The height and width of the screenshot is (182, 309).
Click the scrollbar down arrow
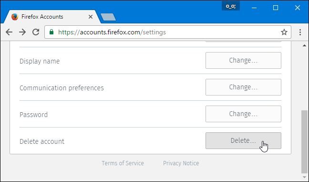[x=304, y=177]
